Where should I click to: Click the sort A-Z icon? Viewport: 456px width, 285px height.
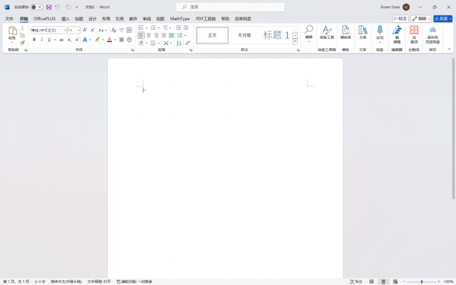[179, 43]
